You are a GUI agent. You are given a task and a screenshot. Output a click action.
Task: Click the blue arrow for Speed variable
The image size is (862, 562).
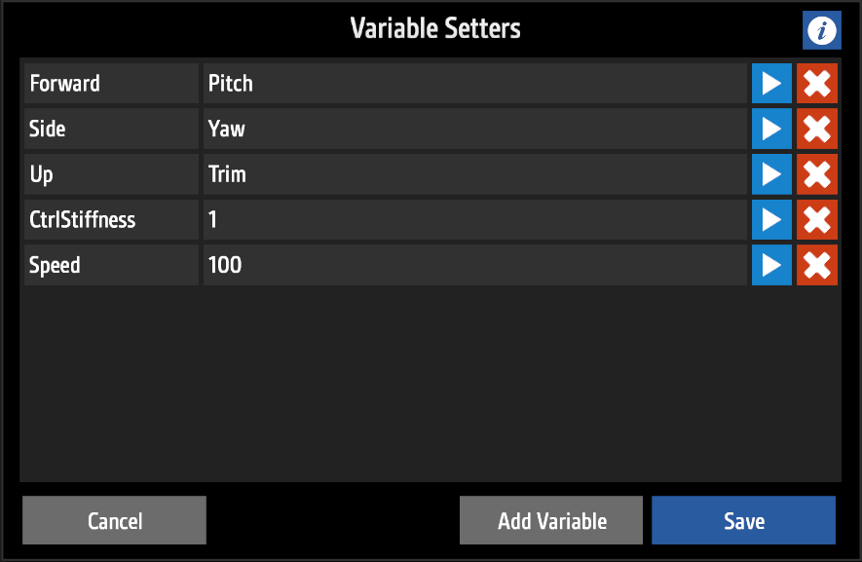click(x=771, y=265)
